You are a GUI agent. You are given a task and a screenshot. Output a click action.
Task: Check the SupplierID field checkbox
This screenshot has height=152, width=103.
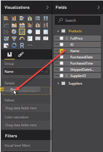coord(62,76)
